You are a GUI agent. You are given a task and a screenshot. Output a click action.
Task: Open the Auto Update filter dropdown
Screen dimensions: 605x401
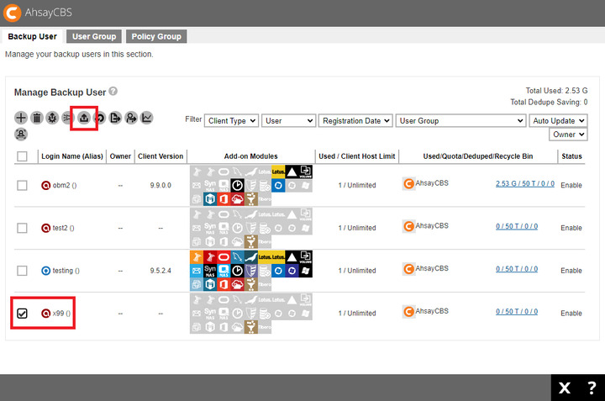(x=559, y=121)
